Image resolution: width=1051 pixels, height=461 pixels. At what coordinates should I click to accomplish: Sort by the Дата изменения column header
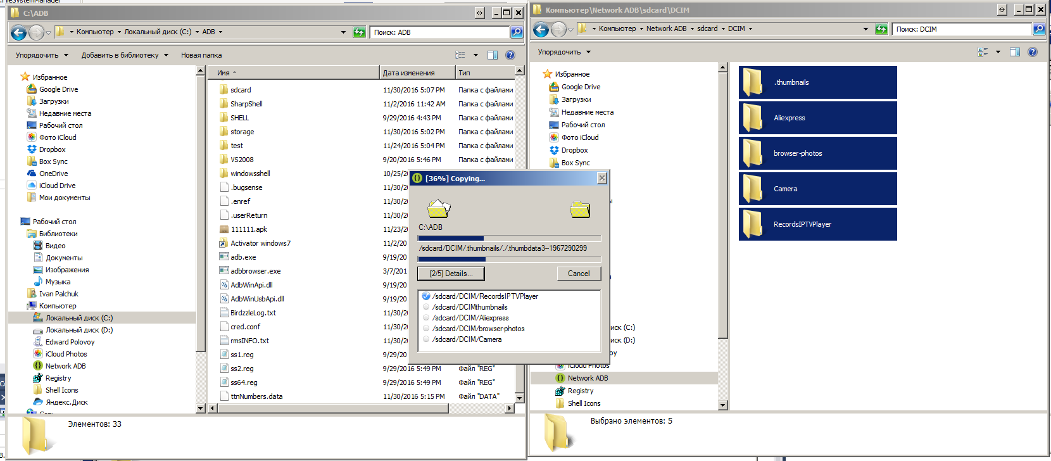pyautogui.click(x=408, y=73)
